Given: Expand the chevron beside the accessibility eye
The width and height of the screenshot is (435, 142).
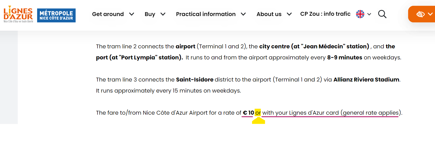Looking at the screenshot, I should pos(430,14).
